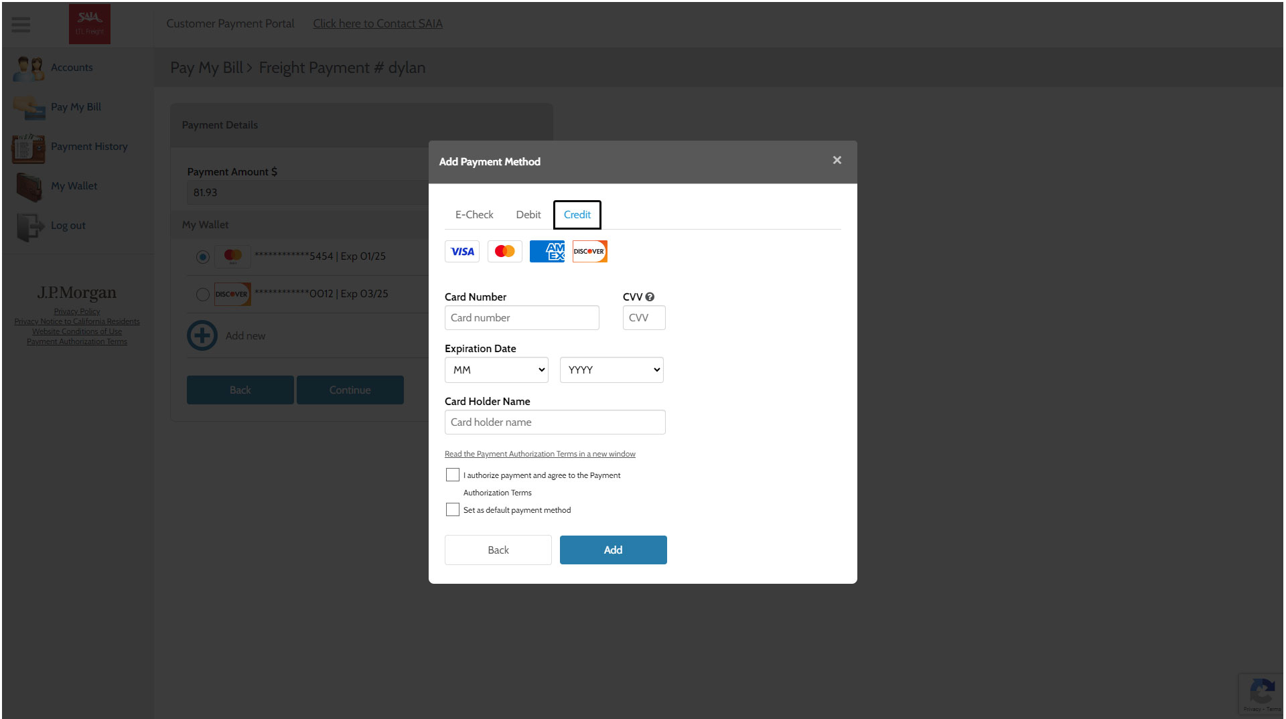Click the Mastercard logo in the dialog
Viewport: 1286px width, 719px height.
(x=504, y=252)
